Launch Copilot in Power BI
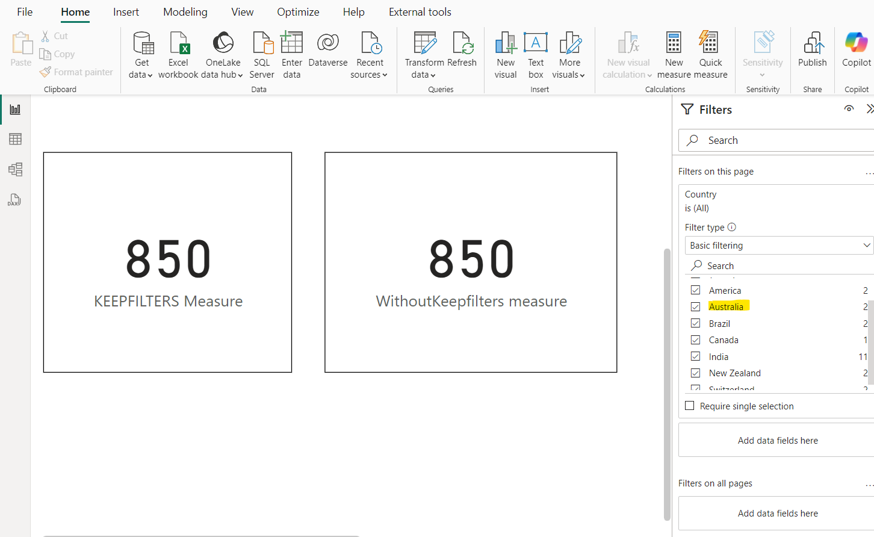Screen dimensions: 874x537 click(855, 54)
